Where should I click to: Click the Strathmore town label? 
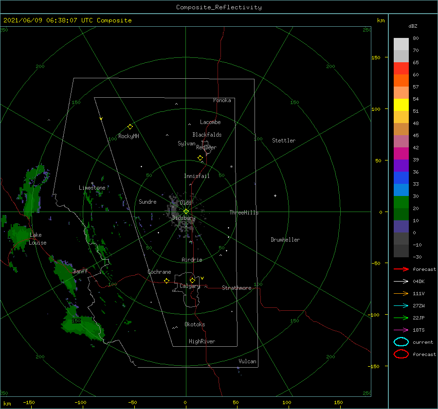click(237, 288)
